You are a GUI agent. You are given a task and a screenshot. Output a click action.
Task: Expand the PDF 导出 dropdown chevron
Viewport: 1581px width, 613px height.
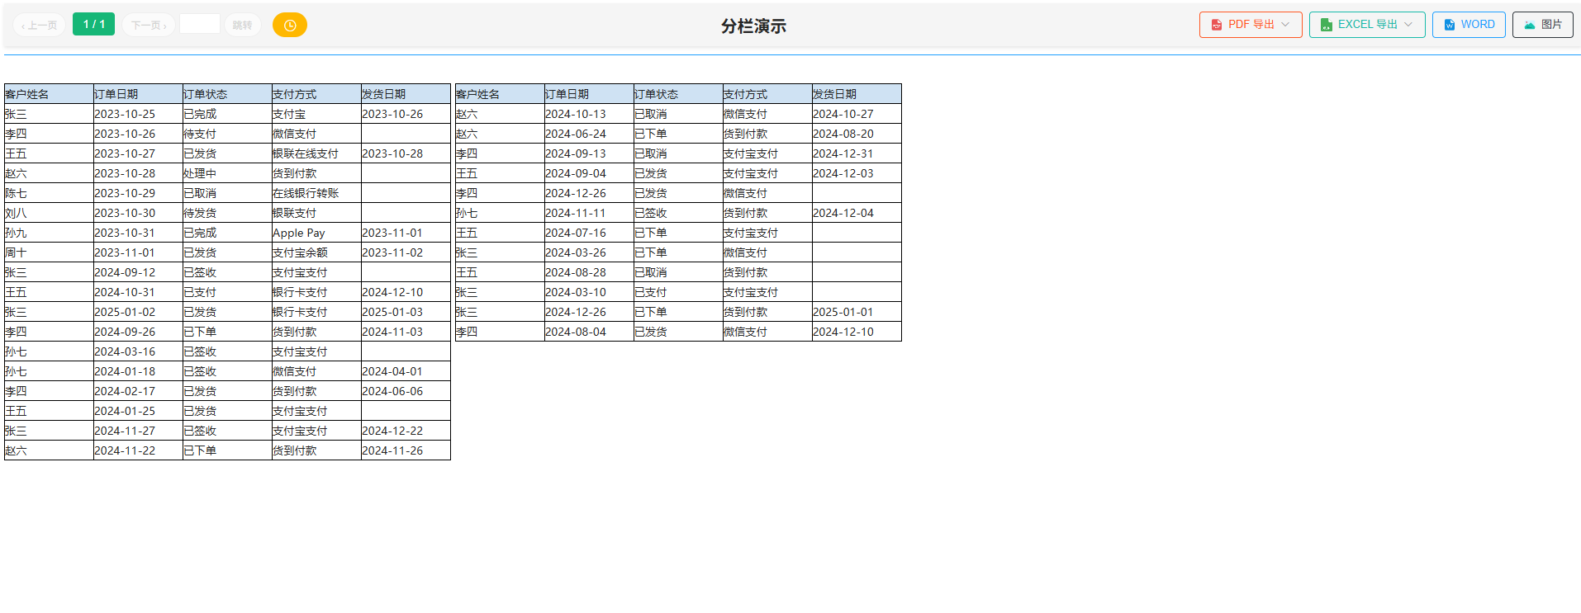[1285, 25]
